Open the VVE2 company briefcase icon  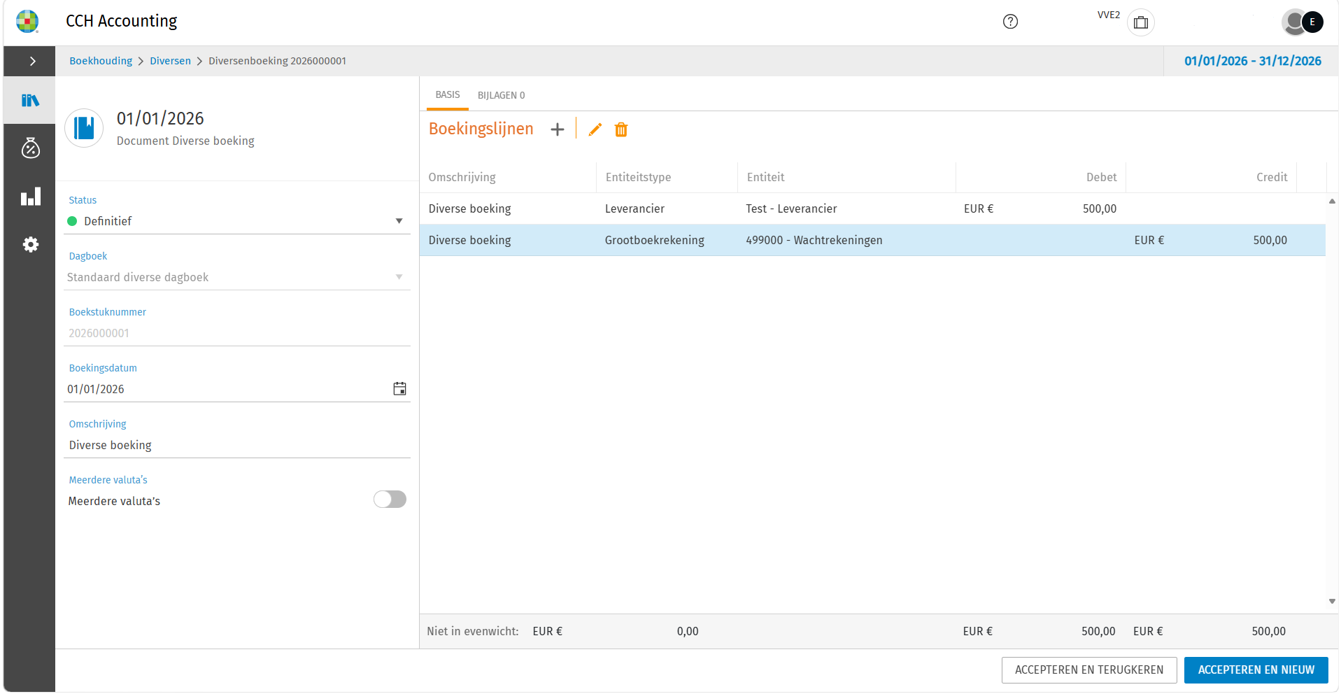[1141, 22]
